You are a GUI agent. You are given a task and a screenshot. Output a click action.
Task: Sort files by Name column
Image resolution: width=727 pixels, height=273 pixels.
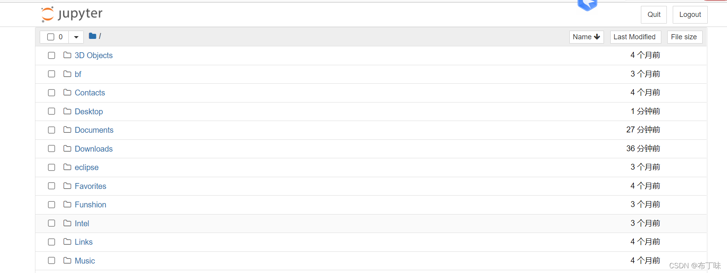tap(586, 37)
